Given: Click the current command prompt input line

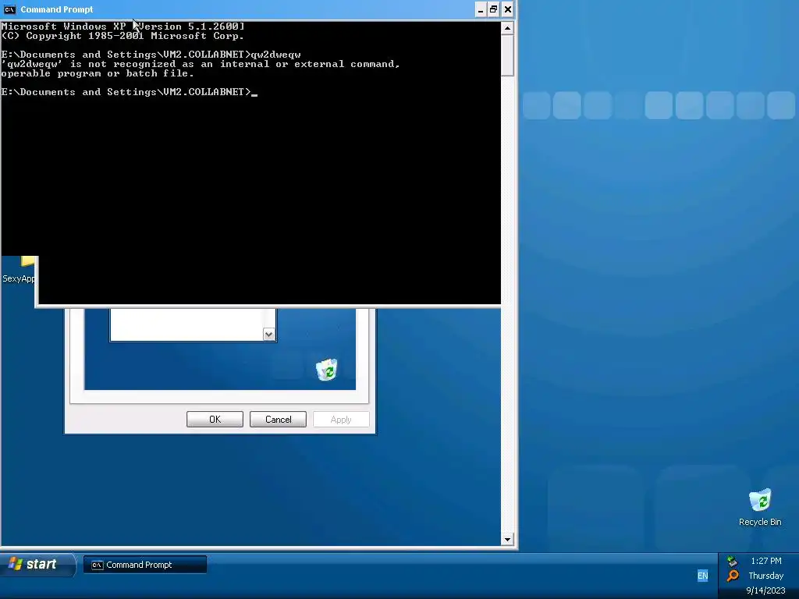Looking at the screenshot, I should [x=129, y=92].
